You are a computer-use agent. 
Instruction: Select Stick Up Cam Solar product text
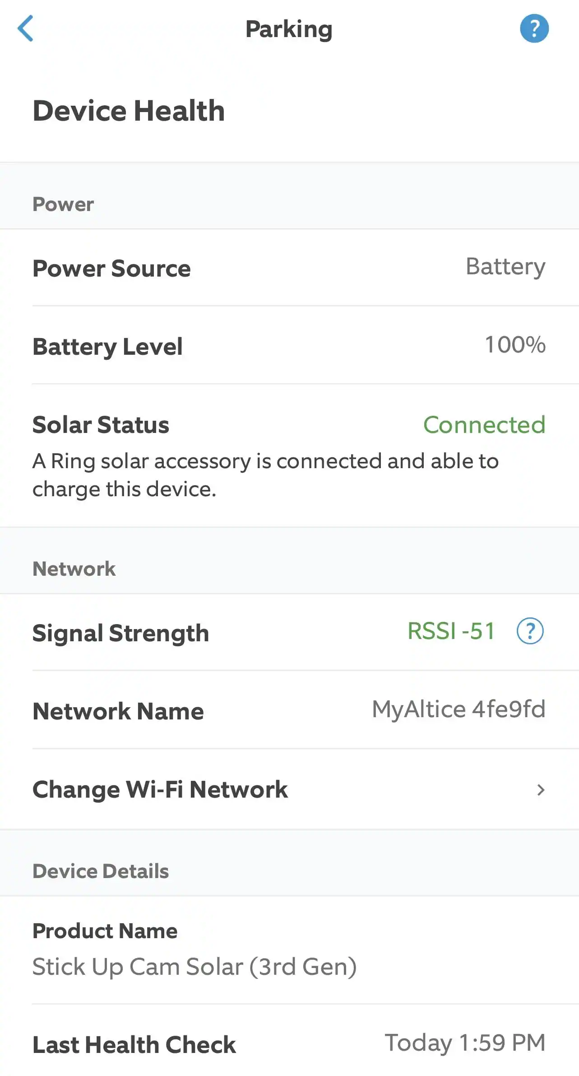coord(195,967)
